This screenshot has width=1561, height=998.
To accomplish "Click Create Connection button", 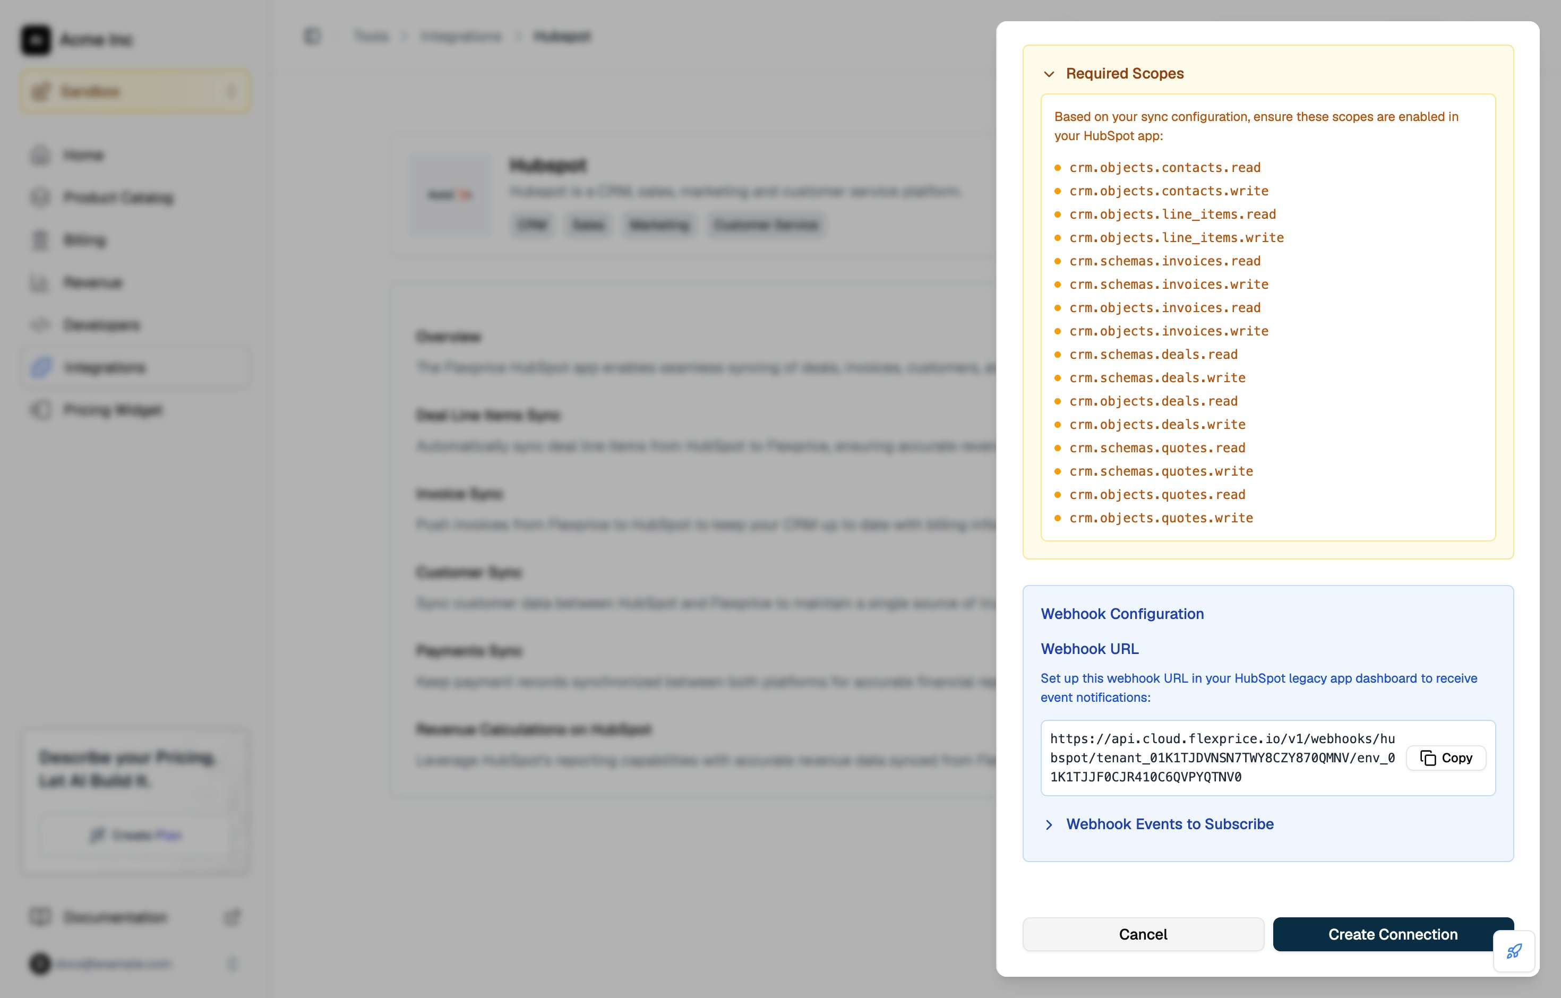I will 1393,934.
